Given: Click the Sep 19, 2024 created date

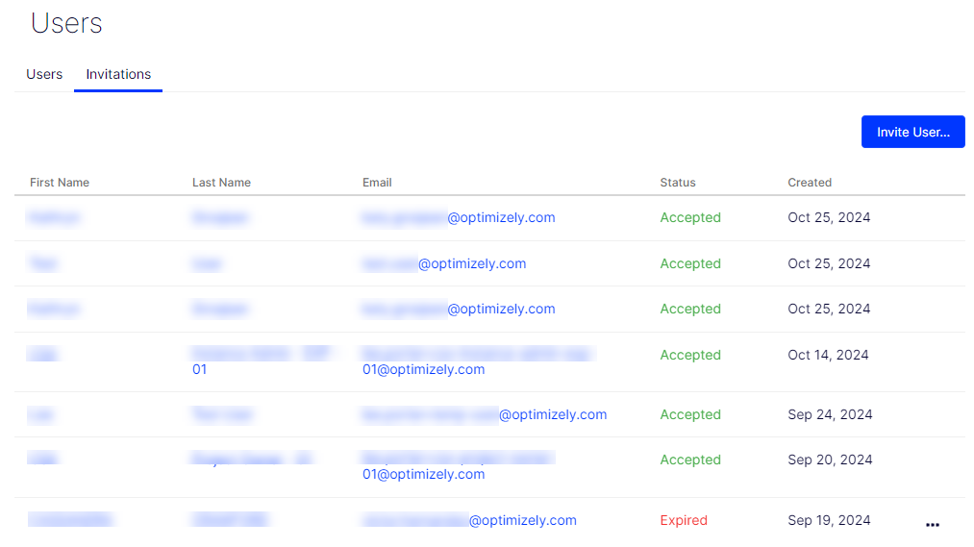Looking at the screenshot, I should coord(829,520).
